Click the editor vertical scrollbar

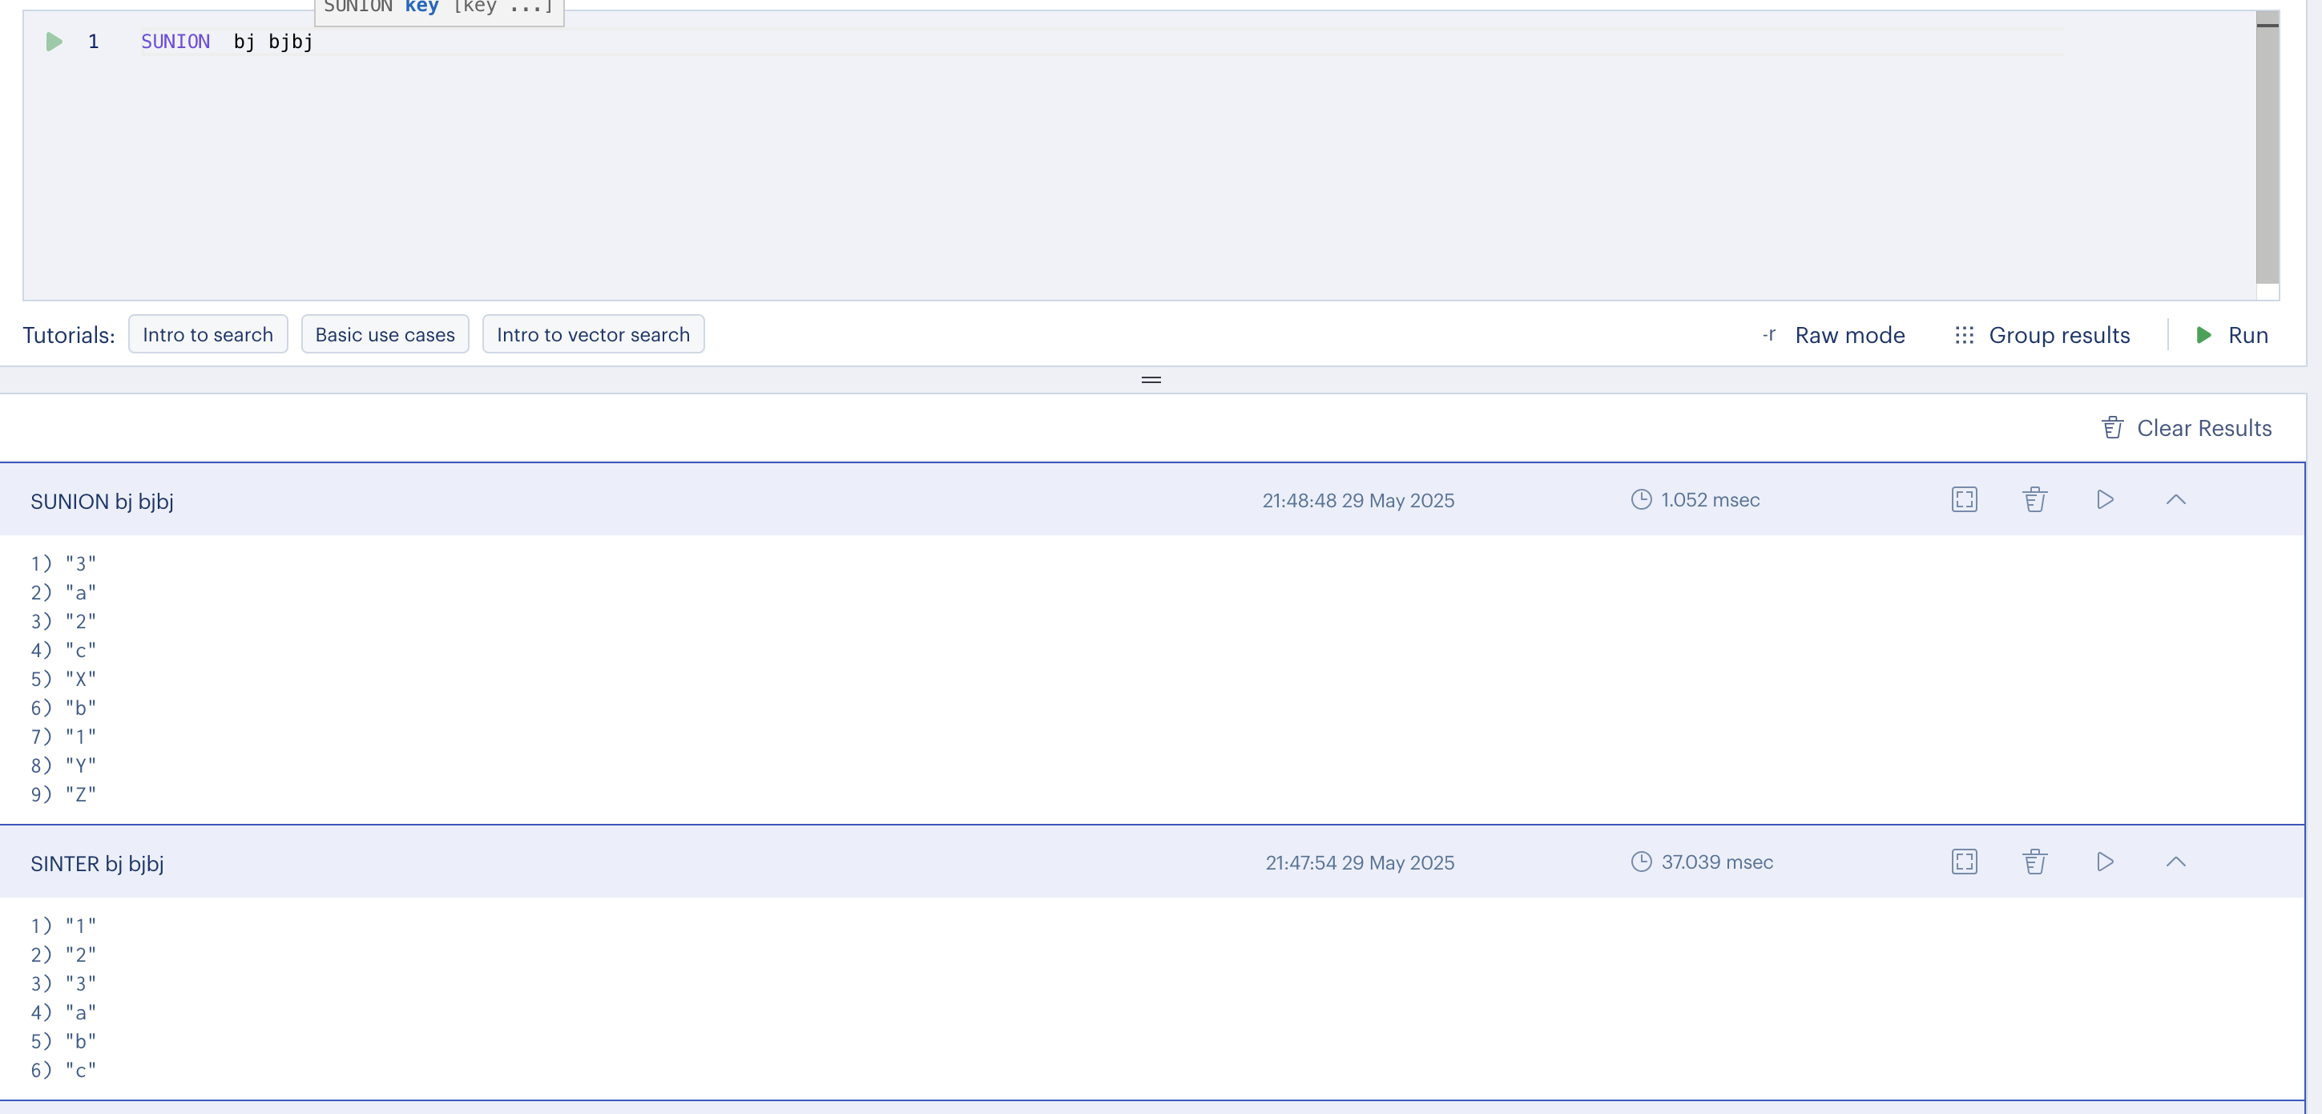[2267, 153]
